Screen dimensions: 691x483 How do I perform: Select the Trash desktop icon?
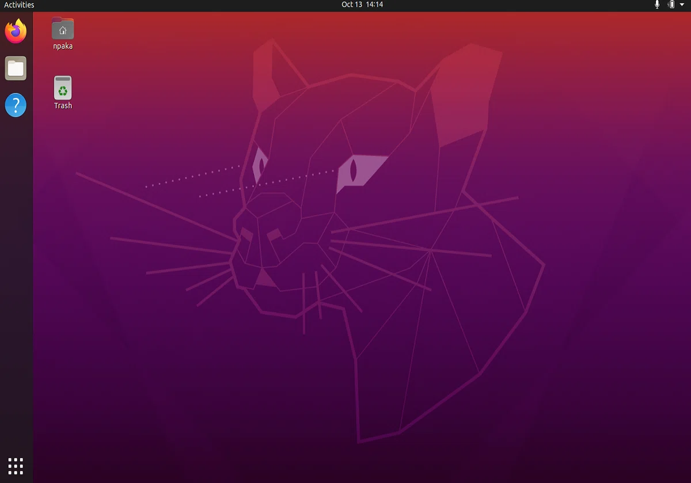63,88
